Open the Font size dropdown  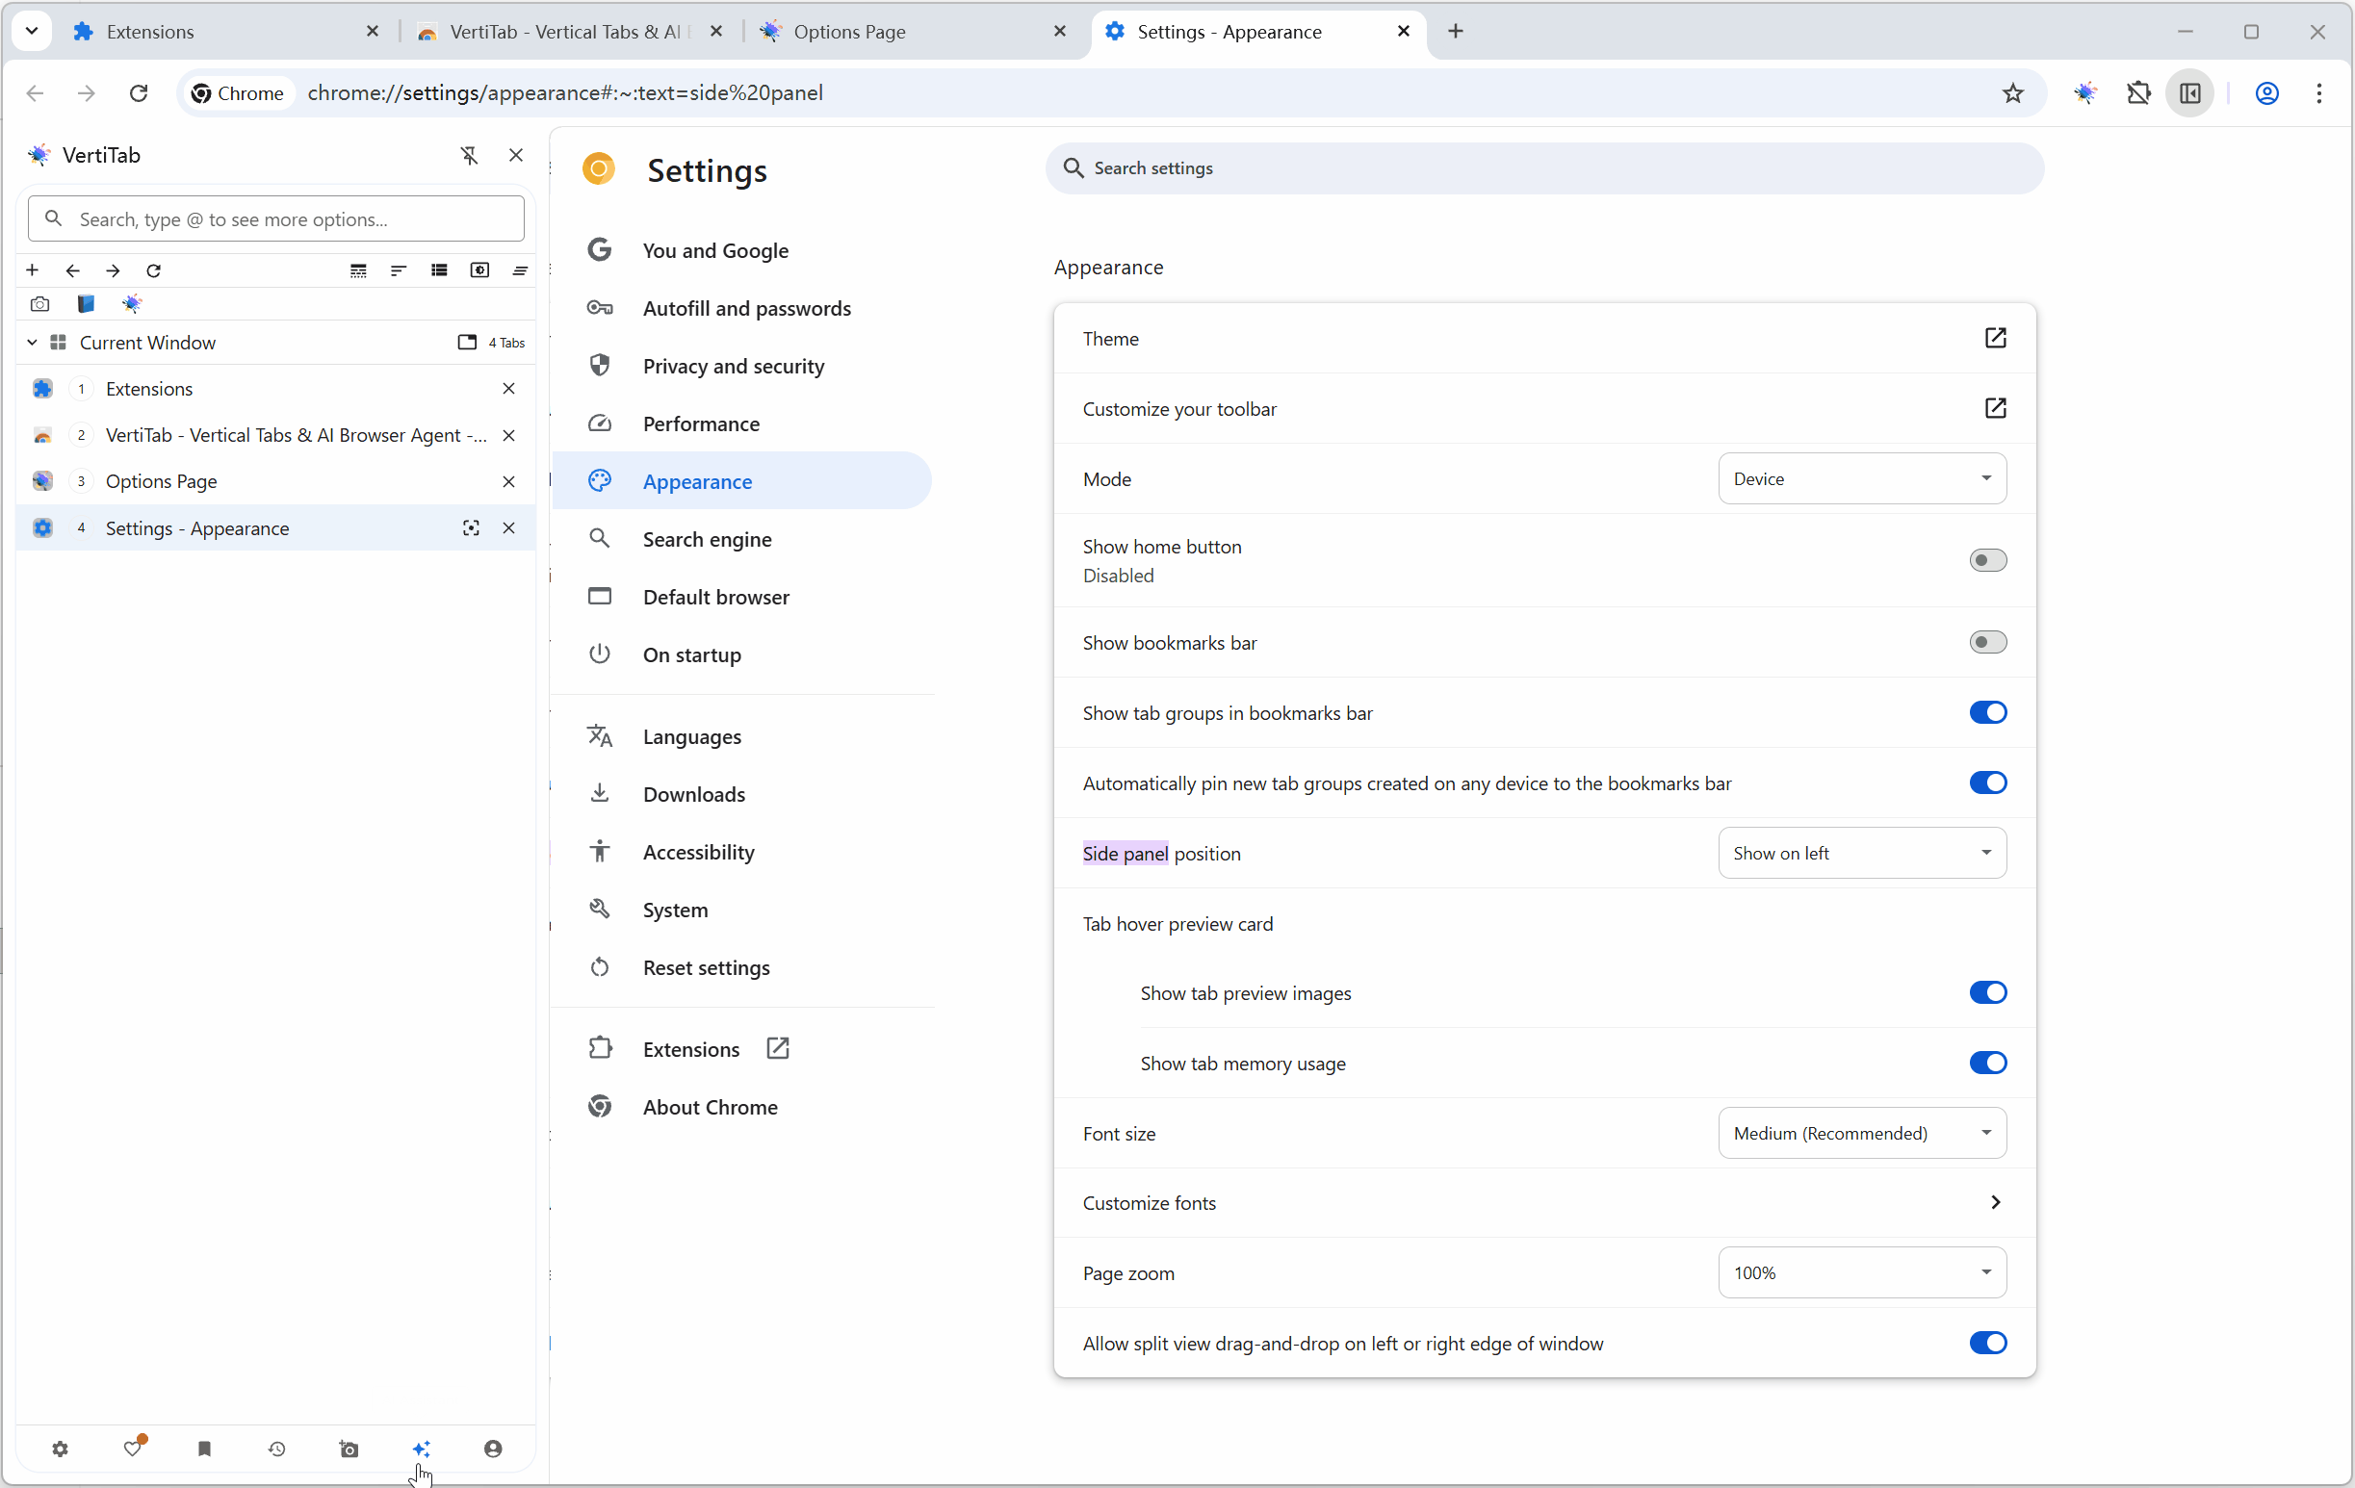pos(1861,1132)
